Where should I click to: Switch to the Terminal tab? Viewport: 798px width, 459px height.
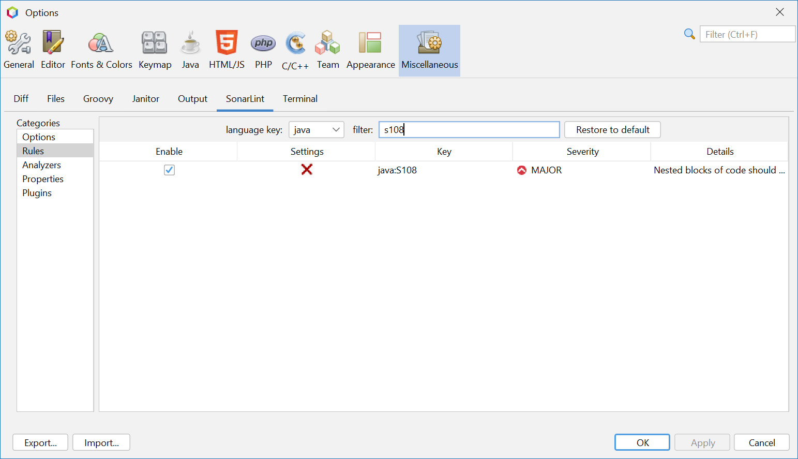[300, 98]
